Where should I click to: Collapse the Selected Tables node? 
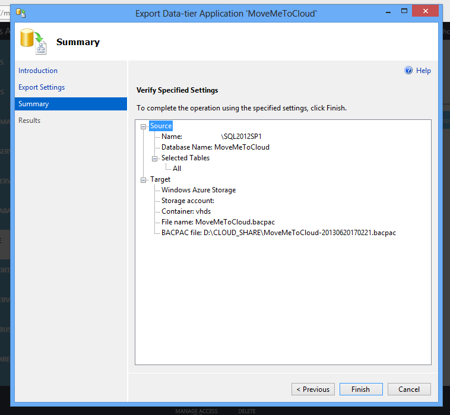coord(154,159)
